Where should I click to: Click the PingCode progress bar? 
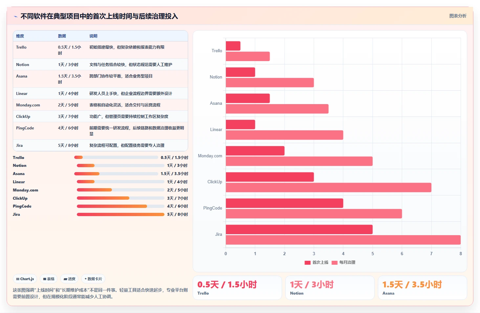120,206
